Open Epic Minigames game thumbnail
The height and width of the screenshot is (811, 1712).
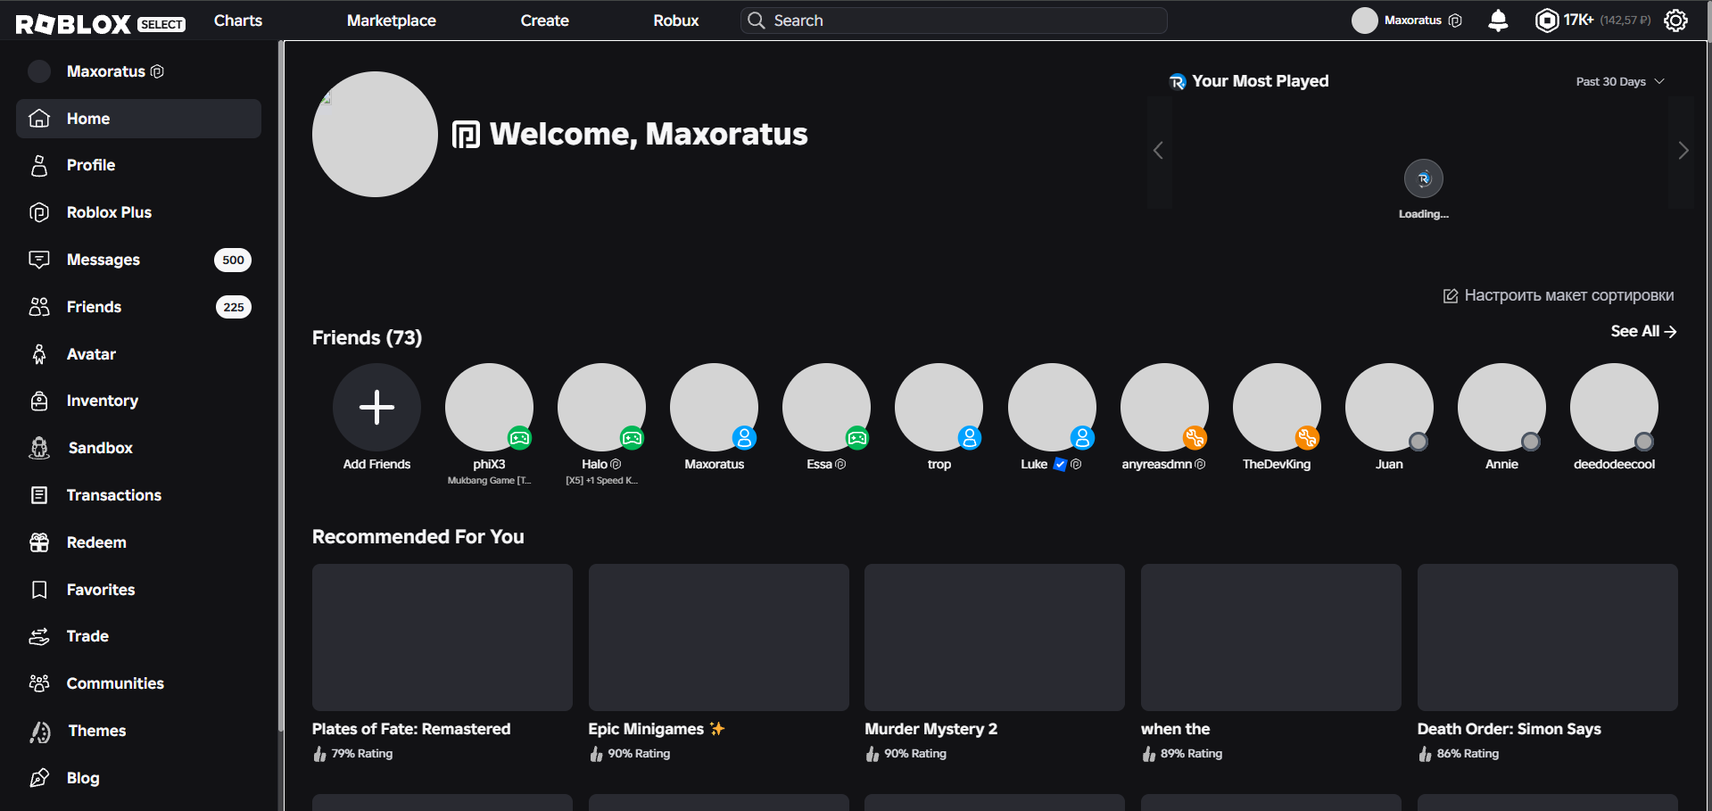pos(719,637)
